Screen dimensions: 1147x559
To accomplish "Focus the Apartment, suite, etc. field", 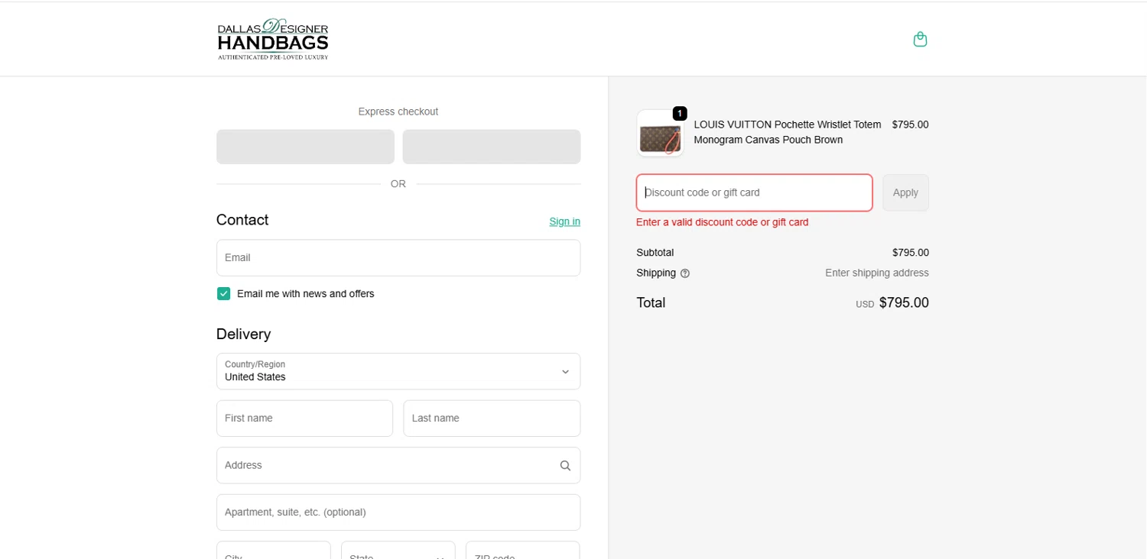I will (398, 512).
